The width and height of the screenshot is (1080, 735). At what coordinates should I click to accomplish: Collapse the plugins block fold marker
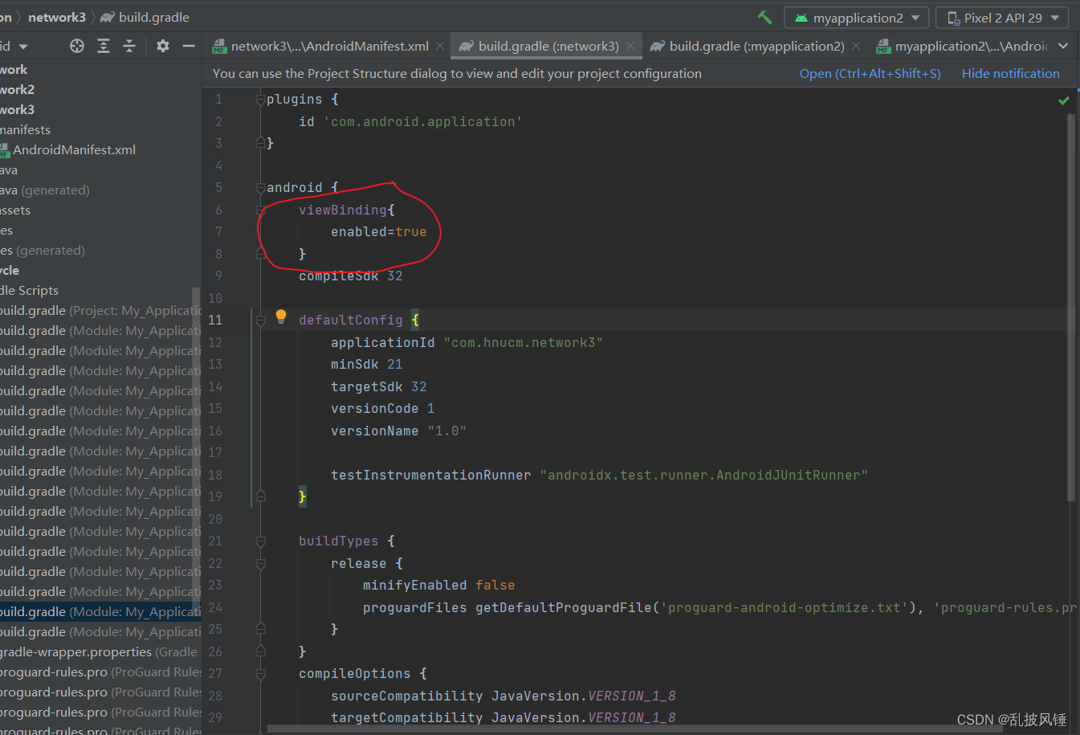260,100
